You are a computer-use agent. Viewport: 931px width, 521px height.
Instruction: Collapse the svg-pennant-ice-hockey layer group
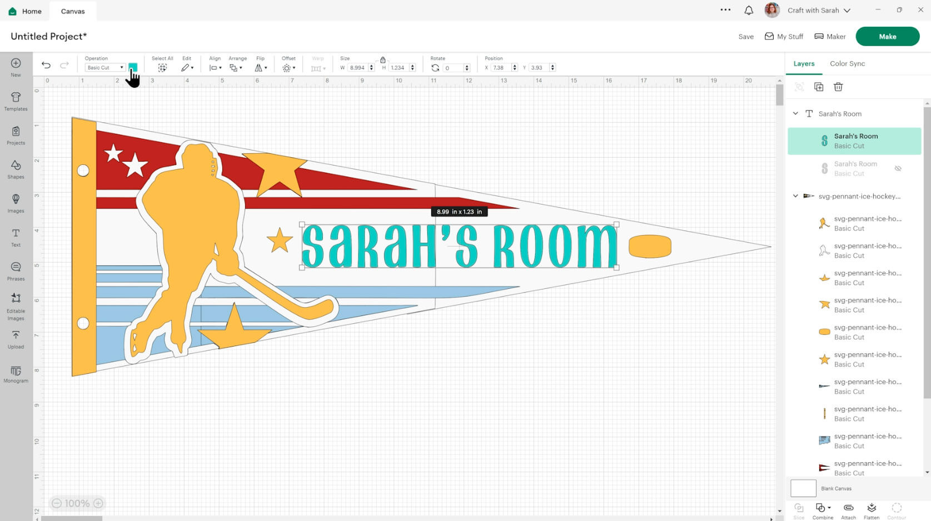tap(795, 196)
